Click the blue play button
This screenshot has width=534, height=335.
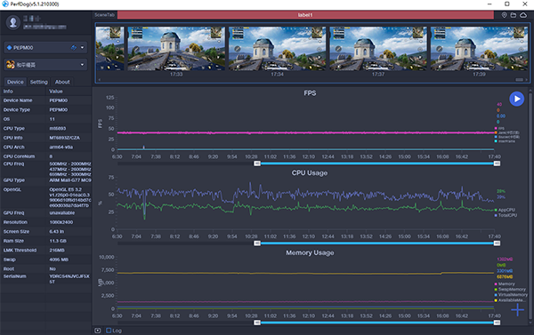516,99
